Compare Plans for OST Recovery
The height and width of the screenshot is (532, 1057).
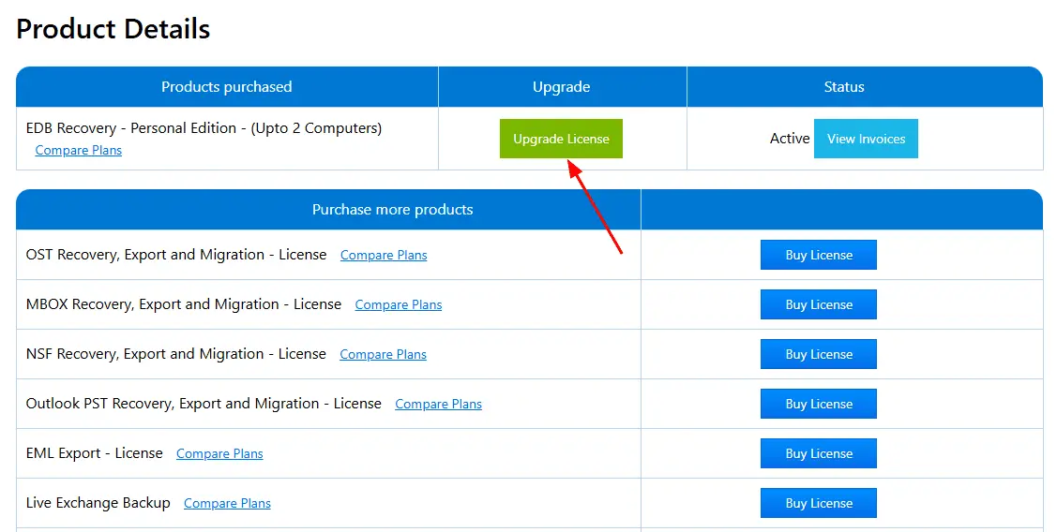point(384,256)
